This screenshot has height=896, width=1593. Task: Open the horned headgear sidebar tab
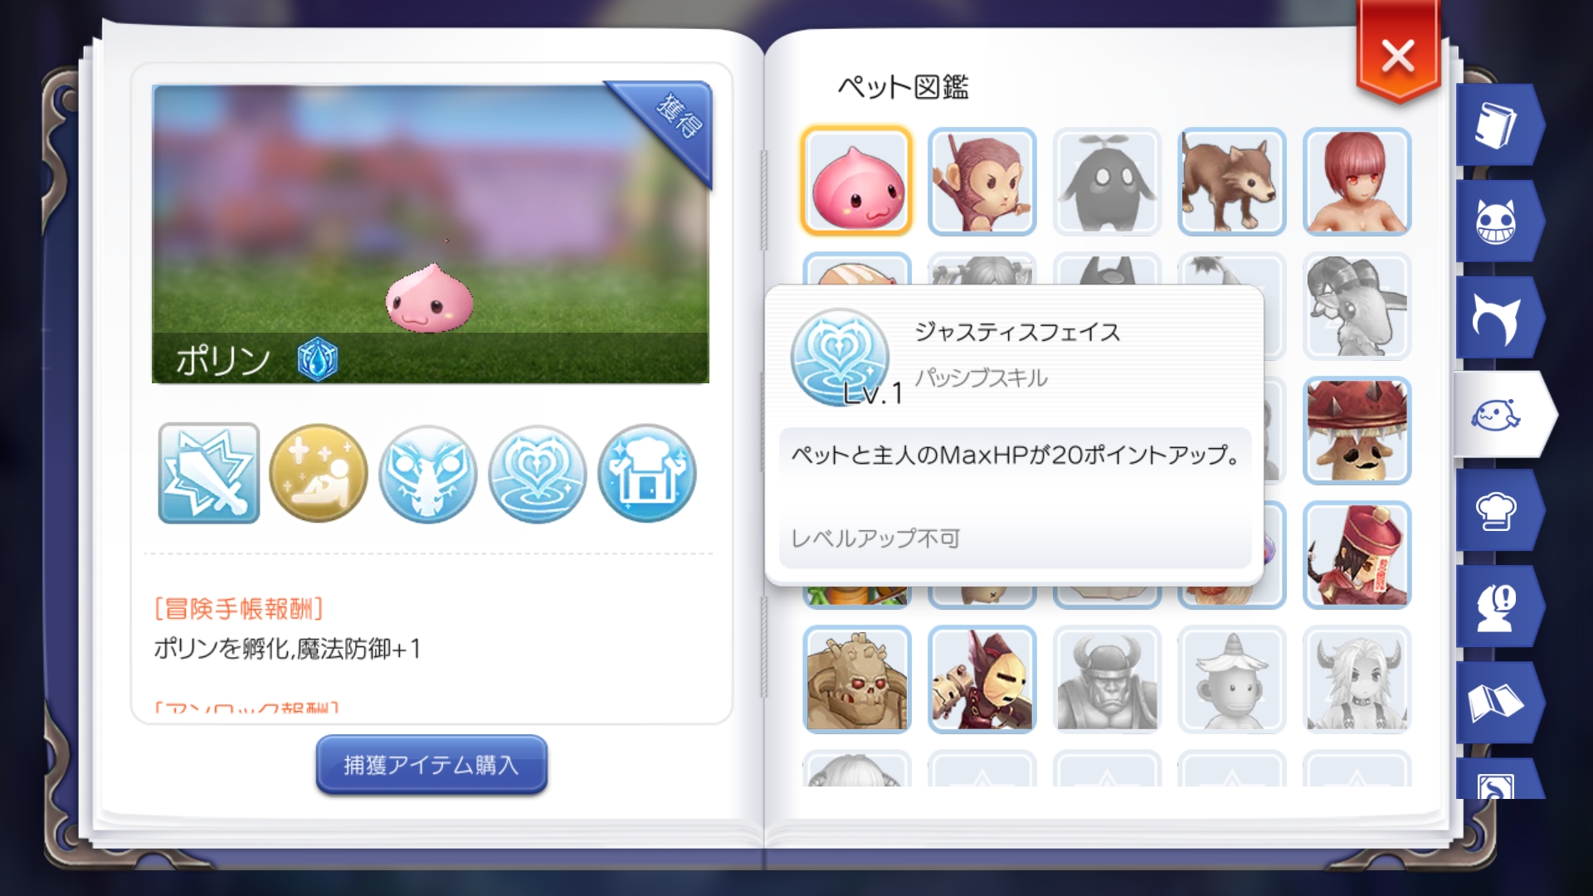click(x=1498, y=318)
